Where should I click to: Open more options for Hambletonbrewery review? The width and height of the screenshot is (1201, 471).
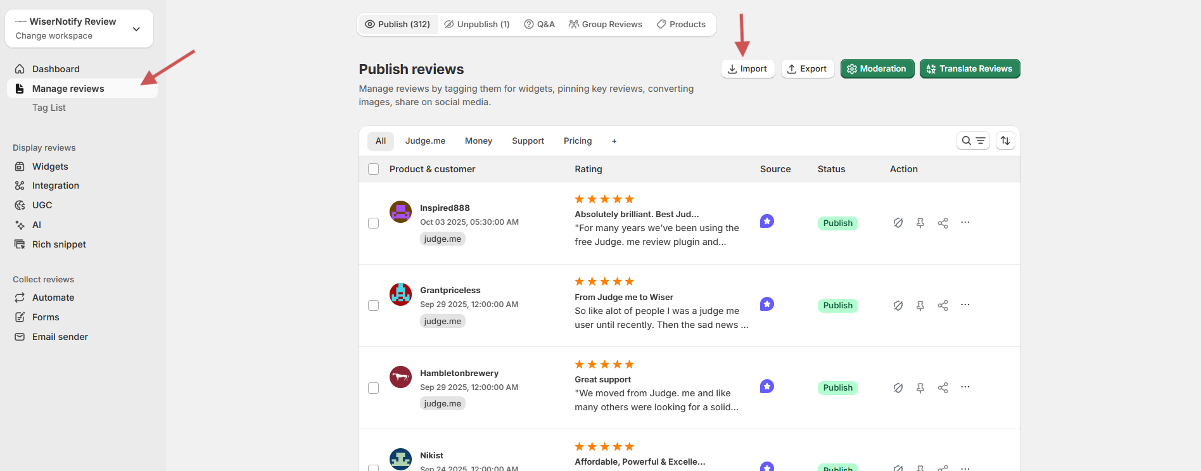(x=965, y=387)
